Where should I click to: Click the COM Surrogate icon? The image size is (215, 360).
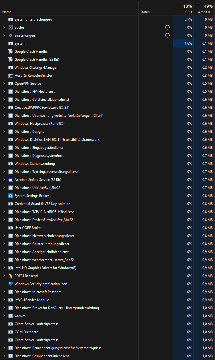coord(11,332)
